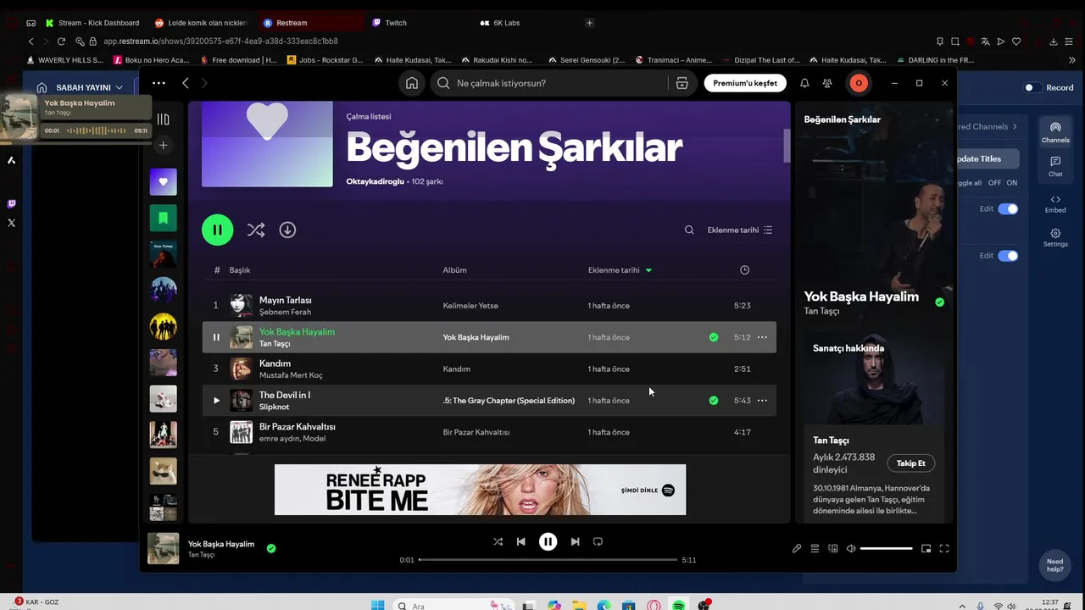Pause Yok Başka Hayalim row icon
The width and height of the screenshot is (1085, 610).
coord(216,337)
